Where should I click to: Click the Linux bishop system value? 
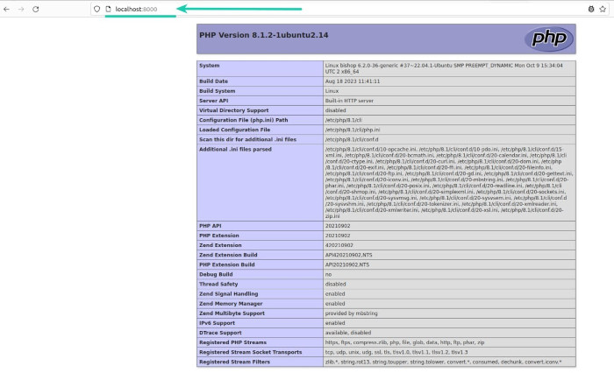pyautogui.click(x=444, y=69)
